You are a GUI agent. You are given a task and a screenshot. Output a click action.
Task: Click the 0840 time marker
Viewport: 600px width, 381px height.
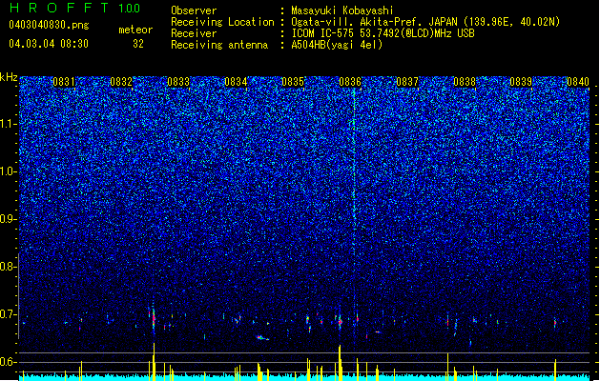[578, 82]
